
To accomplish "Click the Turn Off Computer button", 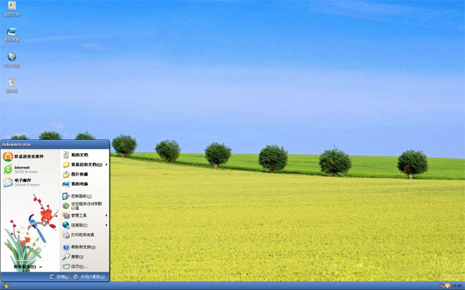I will point(89,277).
